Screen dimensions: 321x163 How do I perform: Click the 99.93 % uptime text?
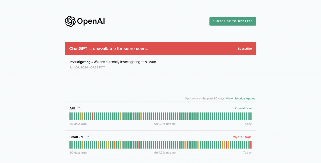point(165,124)
